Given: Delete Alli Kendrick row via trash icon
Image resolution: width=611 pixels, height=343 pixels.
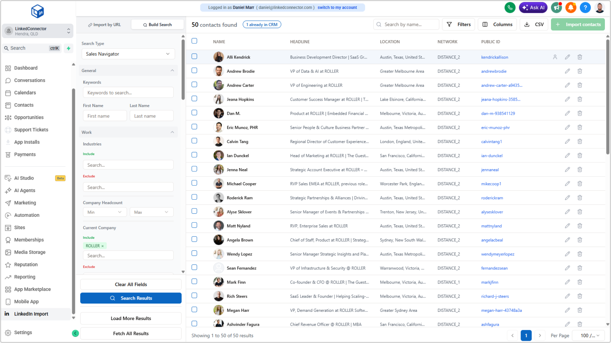Looking at the screenshot, I should pos(580,57).
